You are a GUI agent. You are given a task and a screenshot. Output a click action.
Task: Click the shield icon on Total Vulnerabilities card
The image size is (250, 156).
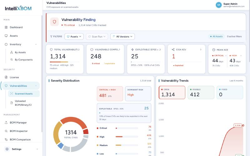click(51, 50)
